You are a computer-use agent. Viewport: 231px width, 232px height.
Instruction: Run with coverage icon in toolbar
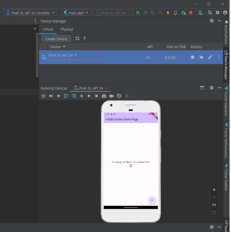(x=153, y=13)
